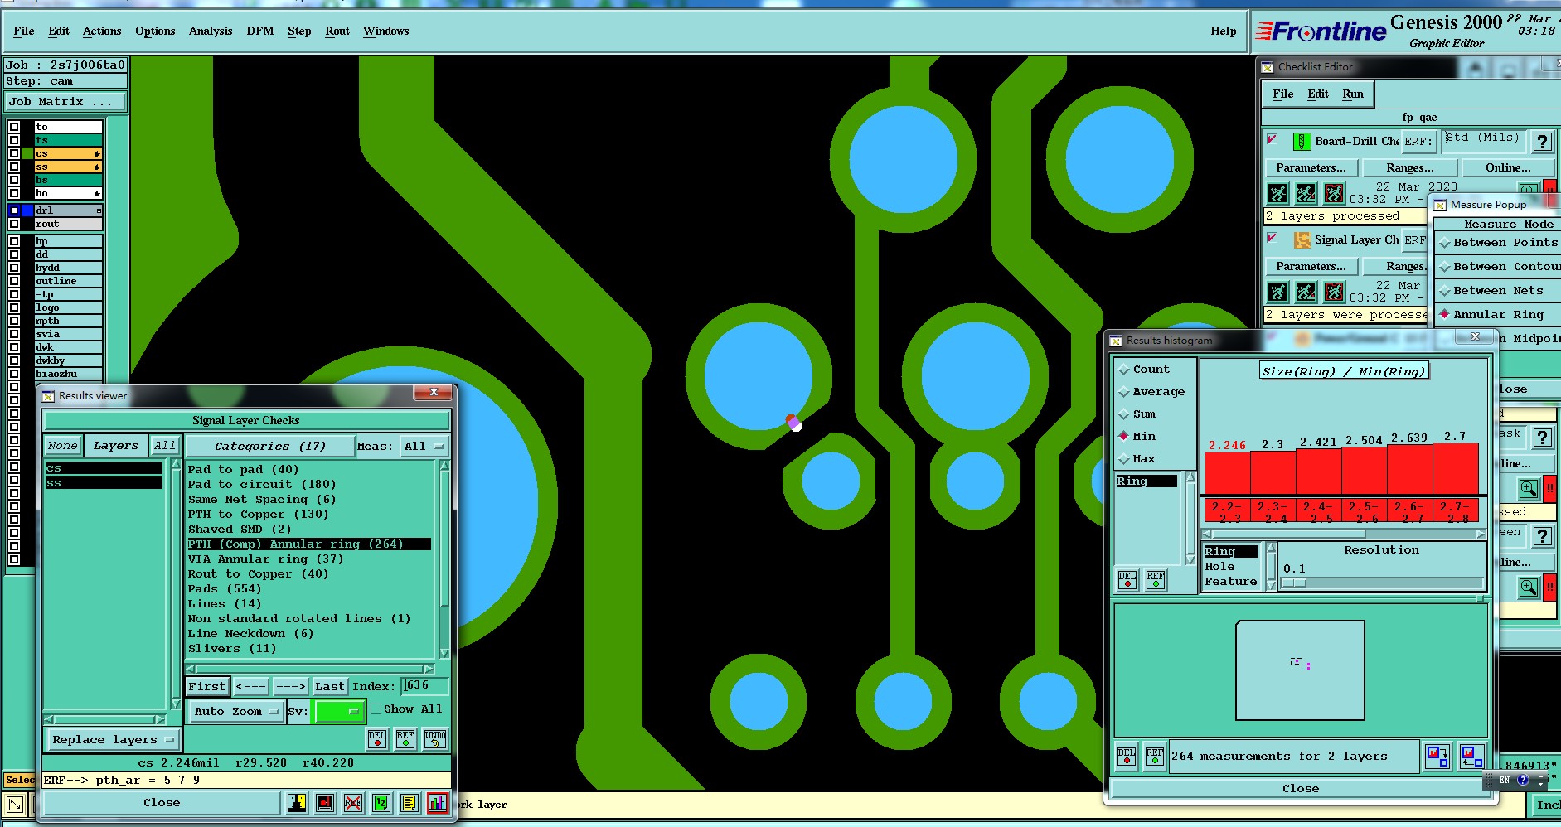Click the 2.7-2.8 red histogram bar
Viewport: 1561px width, 827px height.
coord(1456,469)
